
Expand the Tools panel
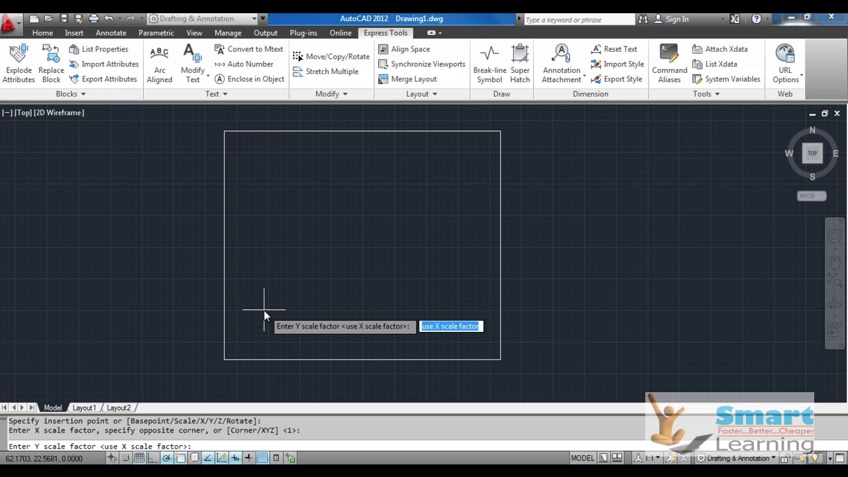[x=706, y=94]
